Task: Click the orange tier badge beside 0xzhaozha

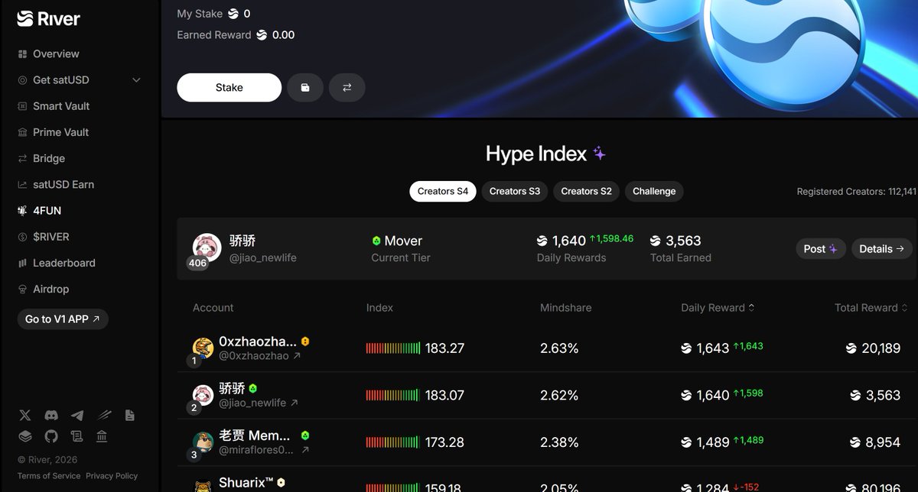Action: click(x=305, y=341)
